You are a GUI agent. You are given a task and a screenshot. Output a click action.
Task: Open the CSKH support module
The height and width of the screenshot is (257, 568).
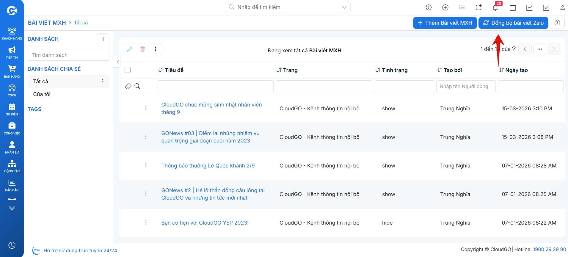point(12,91)
